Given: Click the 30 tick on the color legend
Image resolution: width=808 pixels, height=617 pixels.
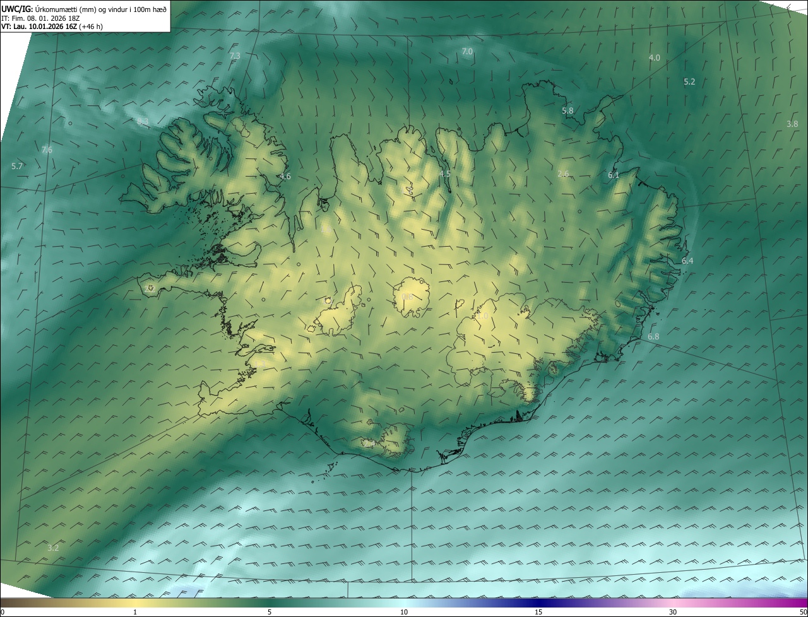Looking at the screenshot, I should point(673,612).
